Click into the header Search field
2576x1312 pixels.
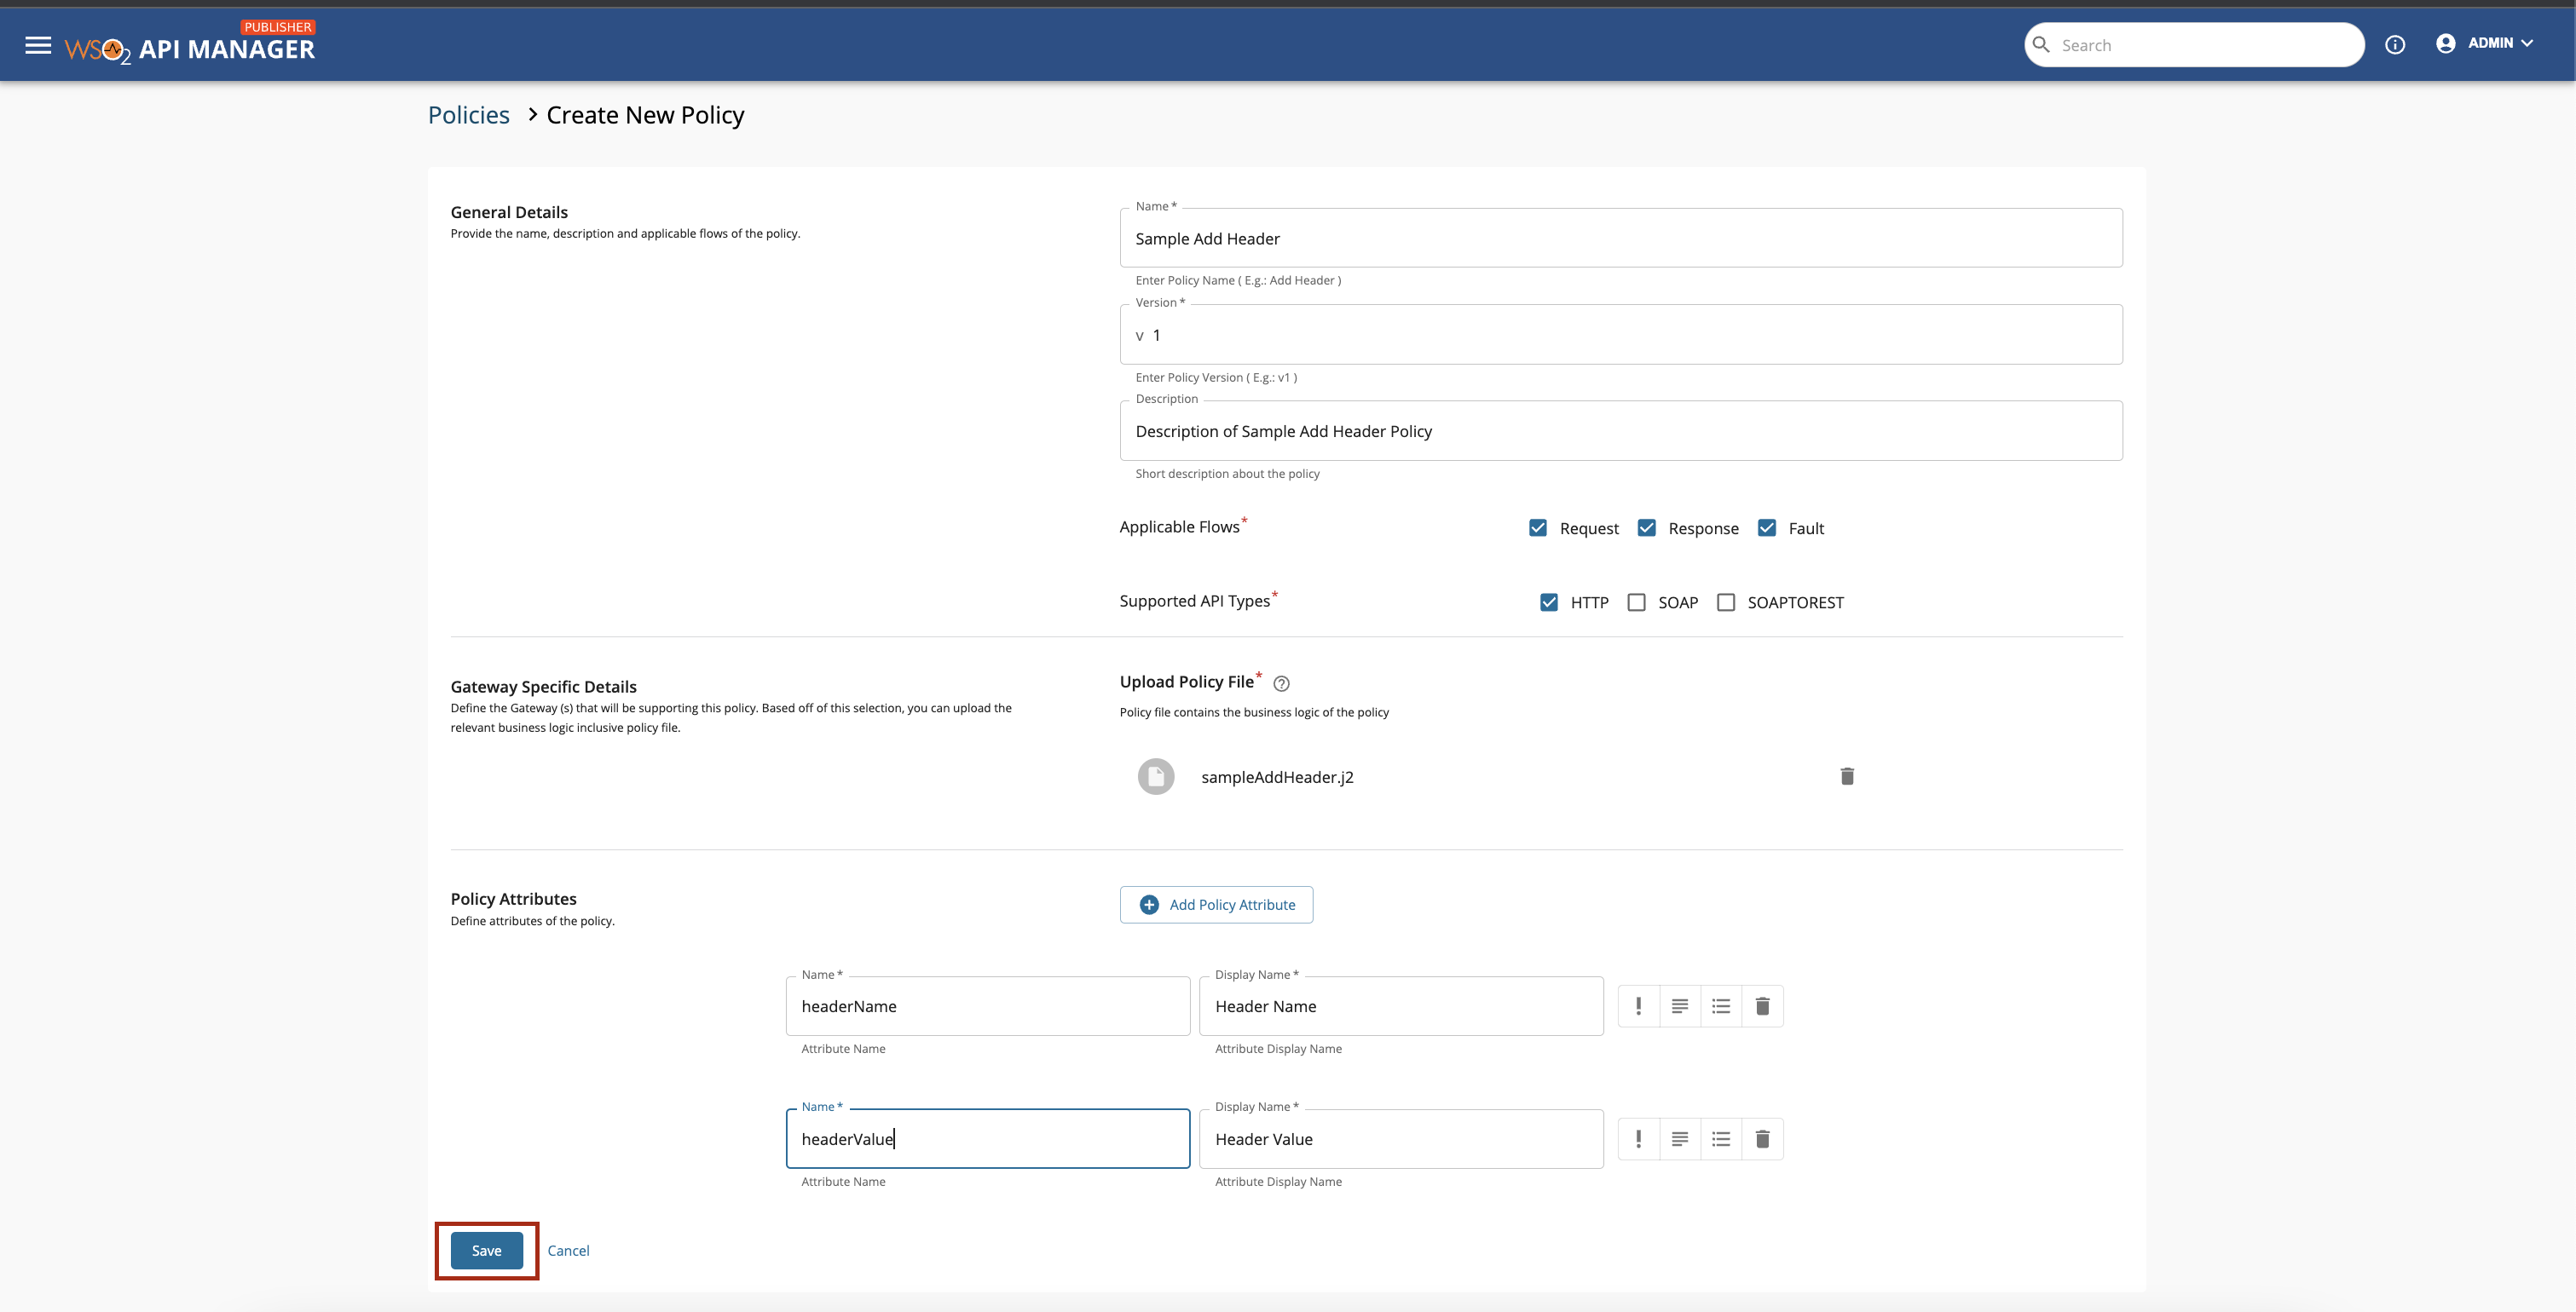point(2200,45)
